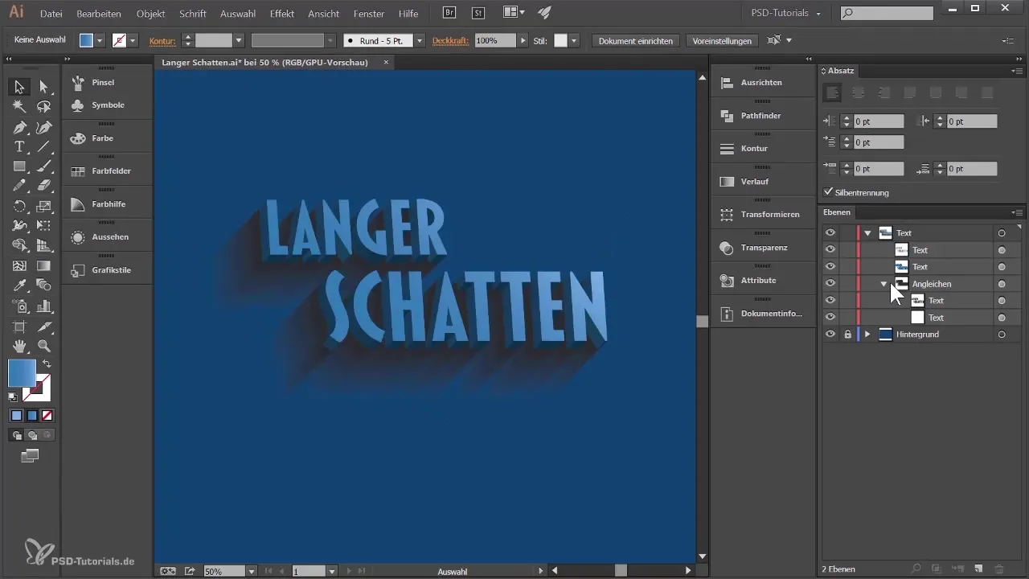The height and width of the screenshot is (579, 1029).
Task: Select the Eyedropper tool
Action: coord(19,285)
